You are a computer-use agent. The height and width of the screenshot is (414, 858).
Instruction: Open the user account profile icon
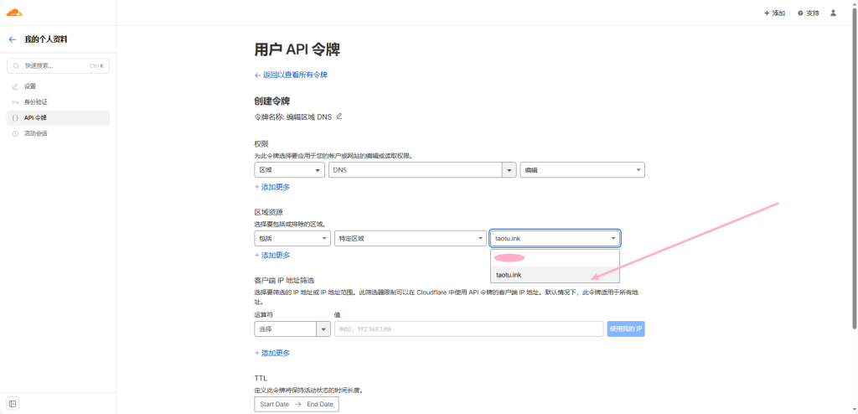[x=833, y=13]
